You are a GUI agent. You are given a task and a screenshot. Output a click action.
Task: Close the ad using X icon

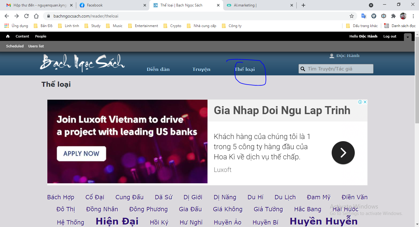coord(365,102)
